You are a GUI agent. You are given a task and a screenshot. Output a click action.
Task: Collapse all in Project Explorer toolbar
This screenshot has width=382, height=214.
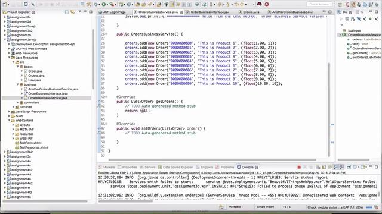pos(66,12)
